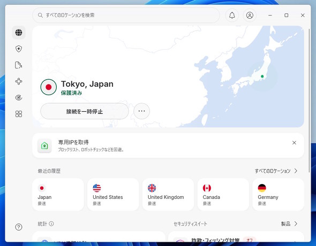Connect to the United Kingdom location card
Screen dimensions: 316x246
pyautogui.click(x=168, y=195)
